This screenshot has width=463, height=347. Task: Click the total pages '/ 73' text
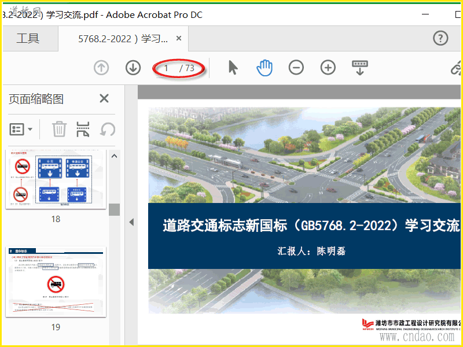coord(186,68)
